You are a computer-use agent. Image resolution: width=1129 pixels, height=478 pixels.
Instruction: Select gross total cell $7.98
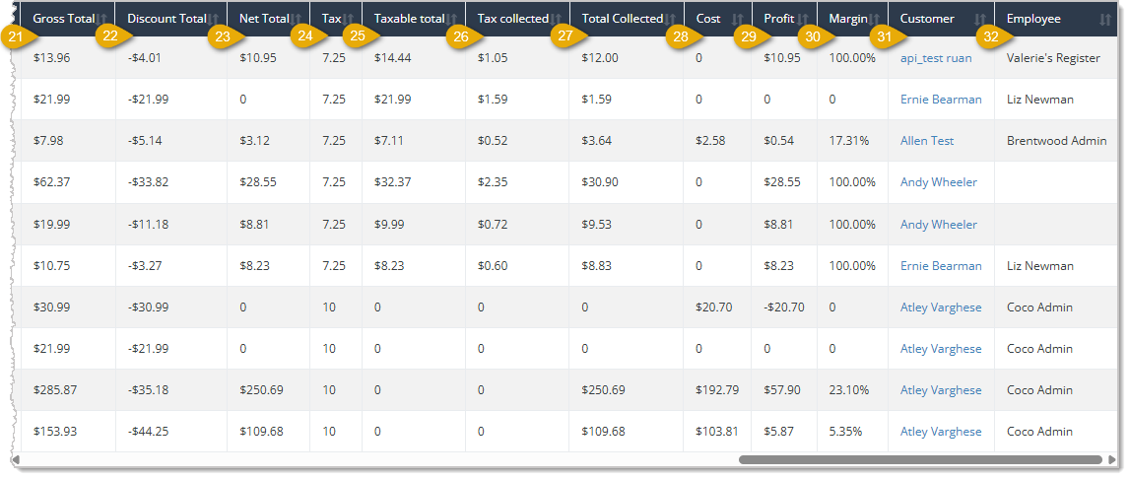pyautogui.click(x=48, y=141)
